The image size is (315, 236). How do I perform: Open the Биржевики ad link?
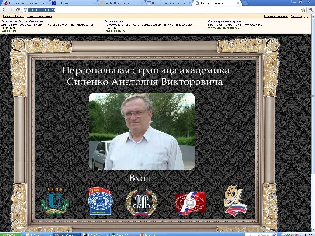[x=114, y=21]
